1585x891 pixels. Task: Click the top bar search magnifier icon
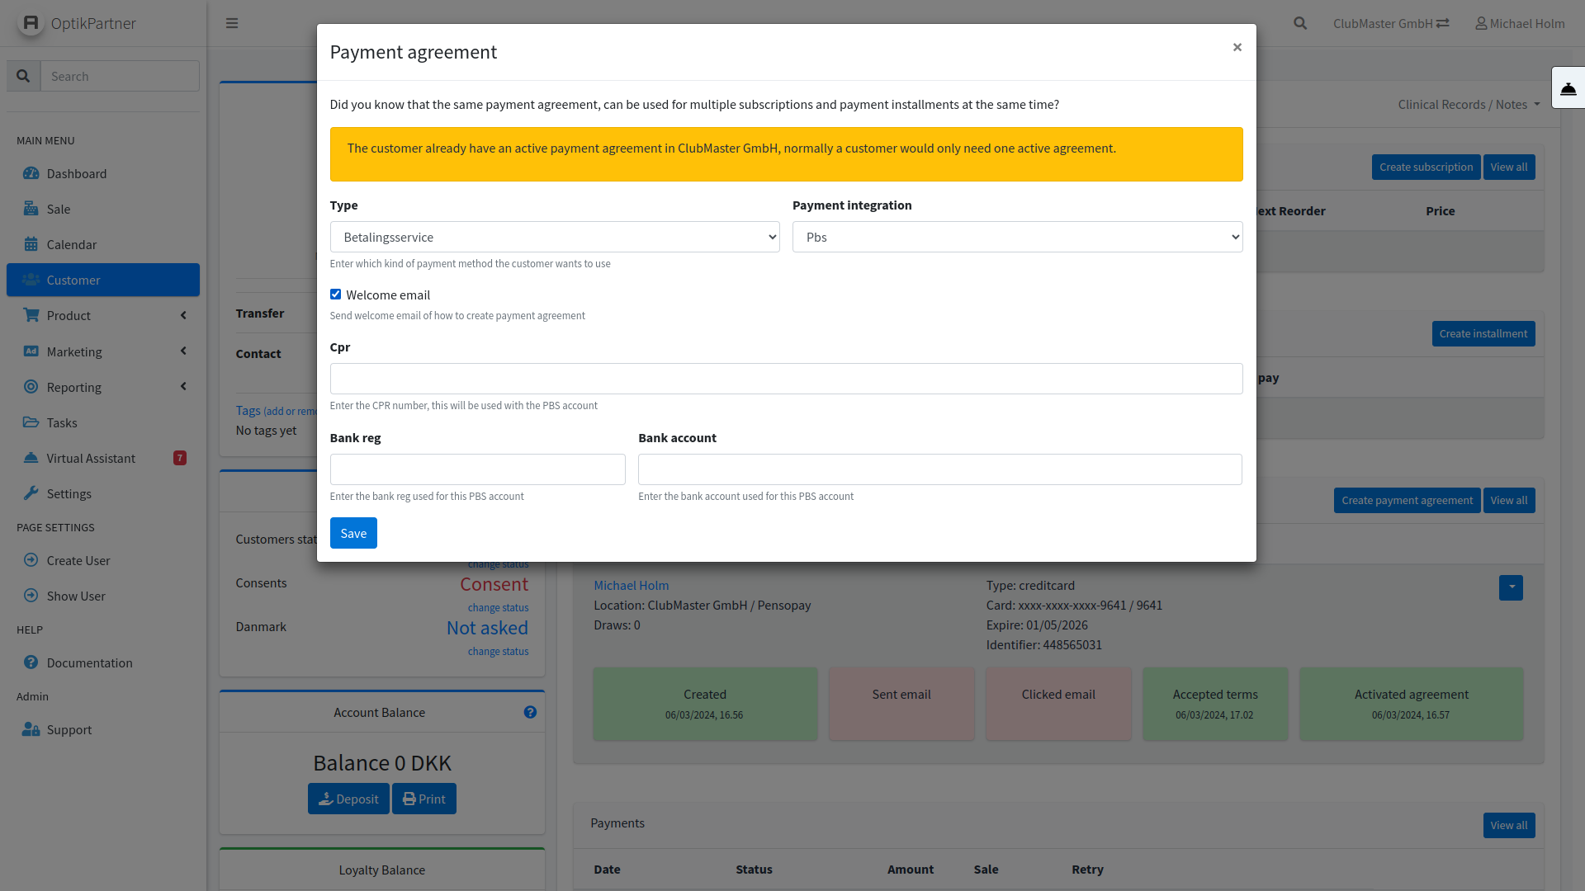point(1300,23)
